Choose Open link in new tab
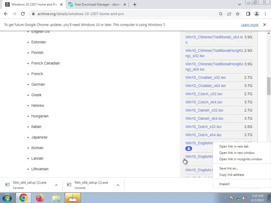This screenshot has height=203, width=271. tap(234, 146)
